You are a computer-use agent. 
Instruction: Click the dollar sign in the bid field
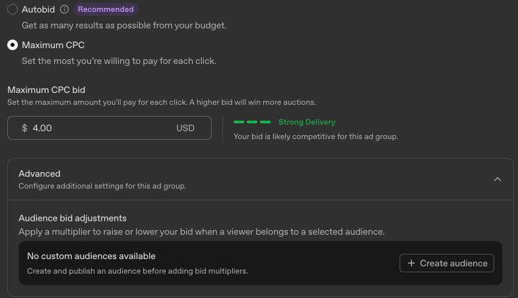(x=24, y=128)
